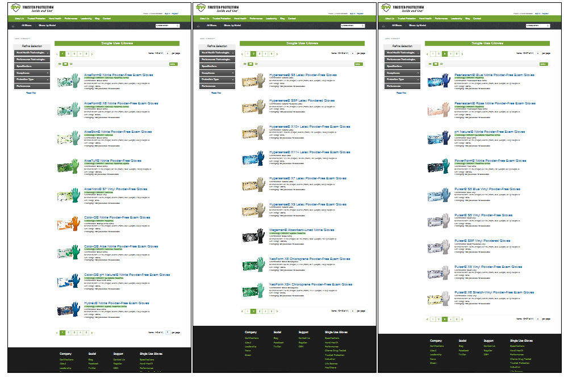Open top items-per-page dropdown, page-two panel
This screenshot has height=378, width=568.
(x=353, y=53)
